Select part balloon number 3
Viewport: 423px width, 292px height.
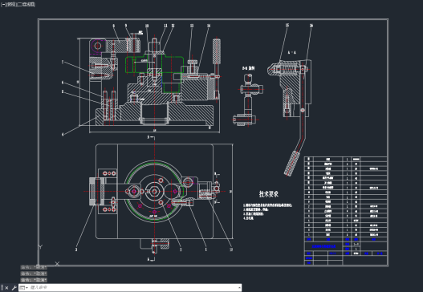76,250
